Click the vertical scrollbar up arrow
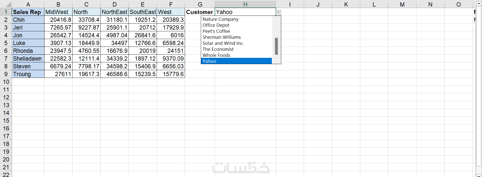The width and height of the screenshot is (482, 177). (479, 4)
